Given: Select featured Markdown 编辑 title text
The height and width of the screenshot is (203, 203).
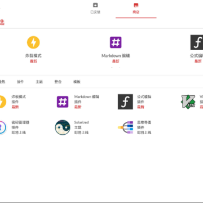Looking at the screenshot, I should (x=116, y=56).
